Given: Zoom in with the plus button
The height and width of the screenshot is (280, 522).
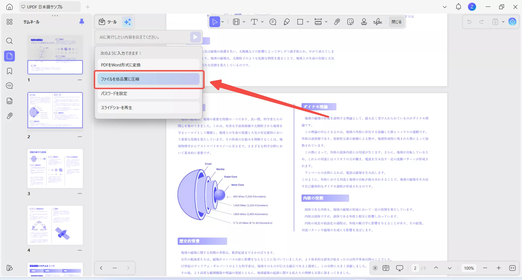Looking at the screenshot, I should (499, 268).
